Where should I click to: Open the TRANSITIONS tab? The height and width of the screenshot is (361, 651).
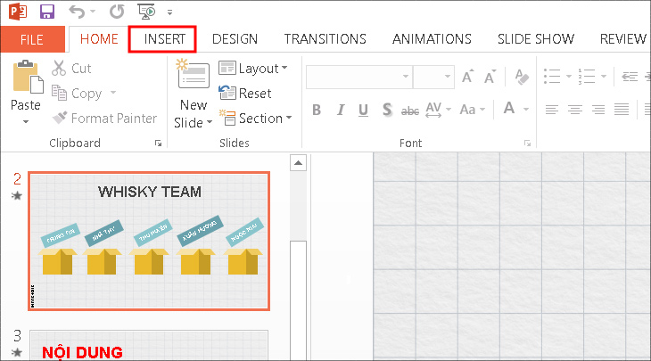[x=325, y=39]
